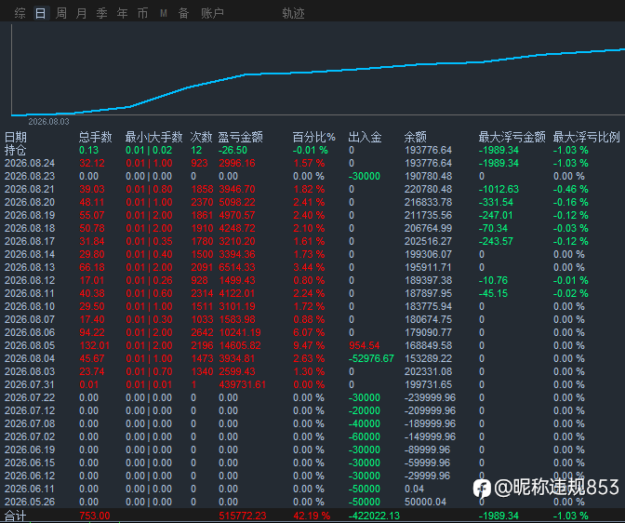Select the 2026.08.10 date row

(30, 306)
